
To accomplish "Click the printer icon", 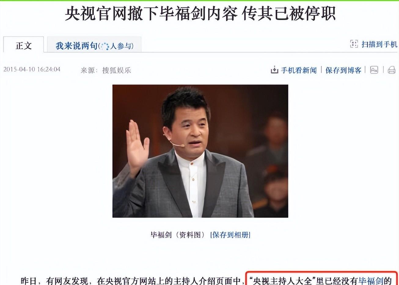I will coord(391,70).
